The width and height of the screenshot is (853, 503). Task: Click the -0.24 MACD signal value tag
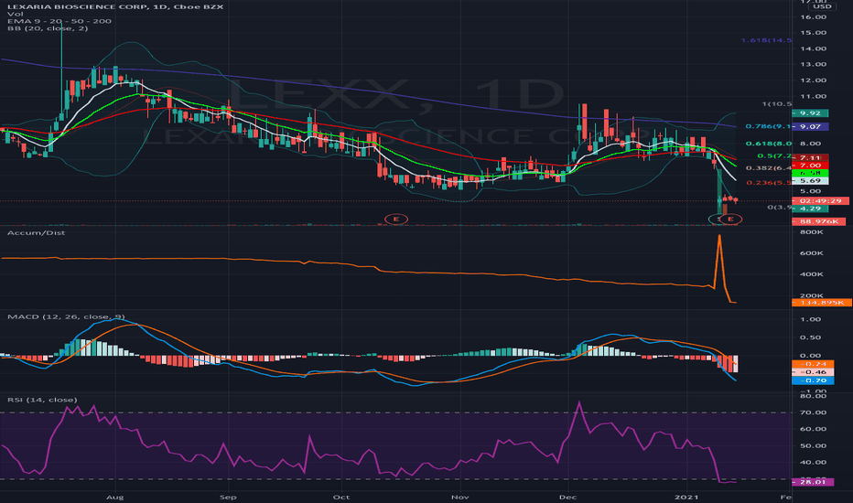tap(813, 364)
